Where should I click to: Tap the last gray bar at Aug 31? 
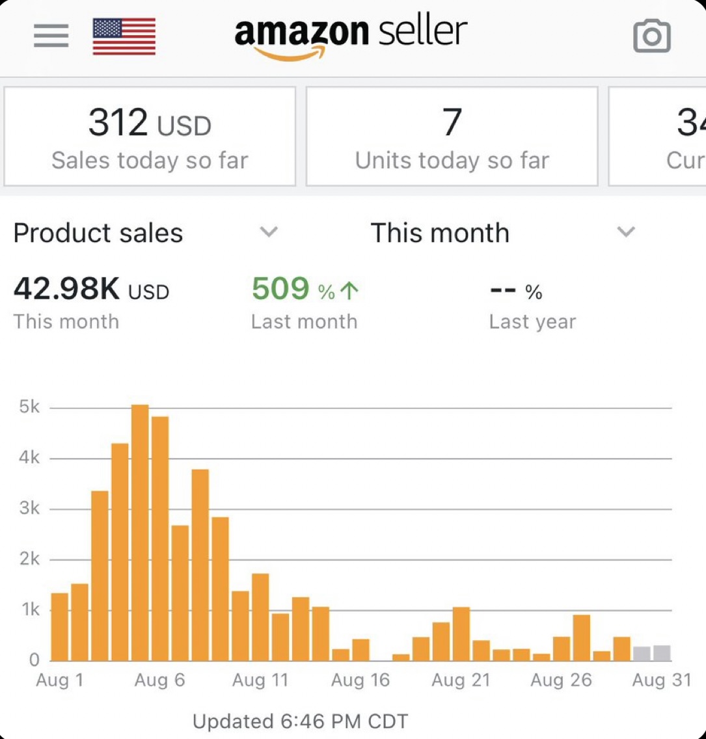(662, 652)
